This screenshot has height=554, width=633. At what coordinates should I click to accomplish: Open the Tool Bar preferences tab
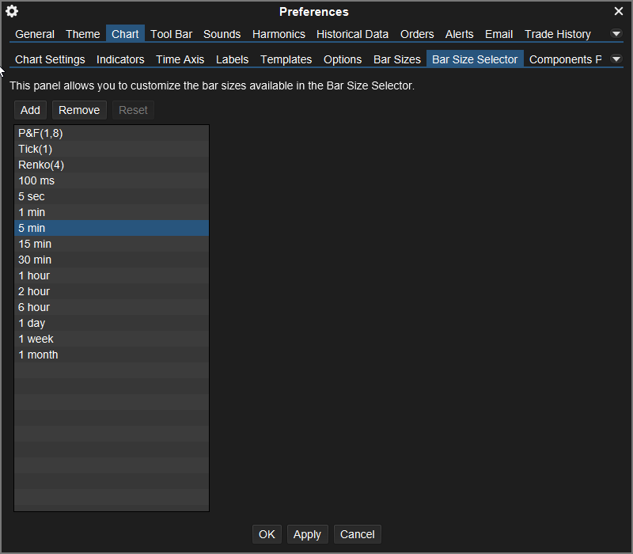pyautogui.click(x=172, y=34)
